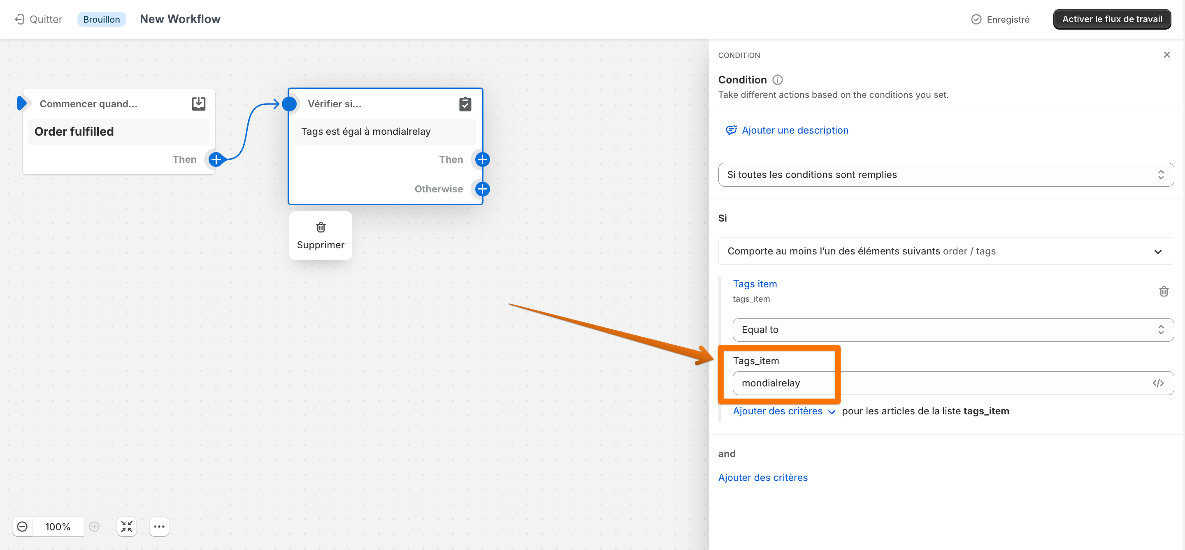Add step on condition Then plus
Screen dimensions: 1185x550
482,159
